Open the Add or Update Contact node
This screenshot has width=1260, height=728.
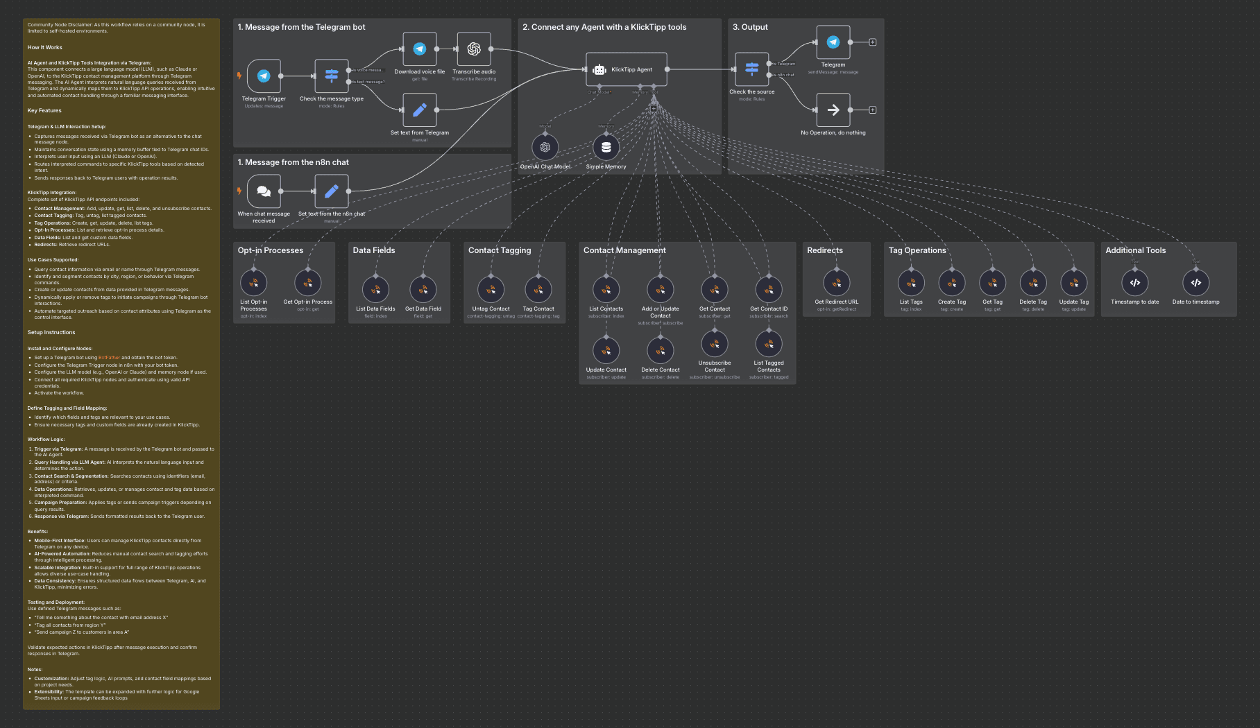[x=661, y=290]
